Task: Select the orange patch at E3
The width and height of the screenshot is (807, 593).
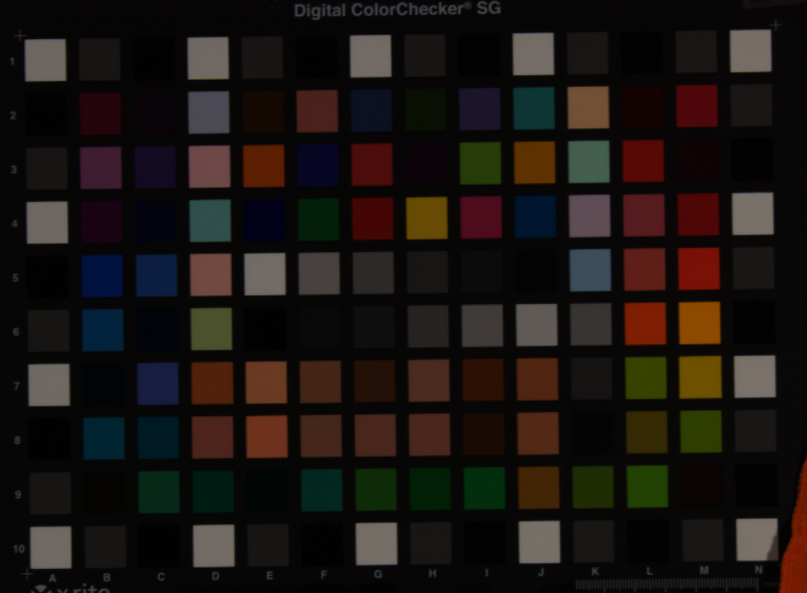Action: coord(264,166)
